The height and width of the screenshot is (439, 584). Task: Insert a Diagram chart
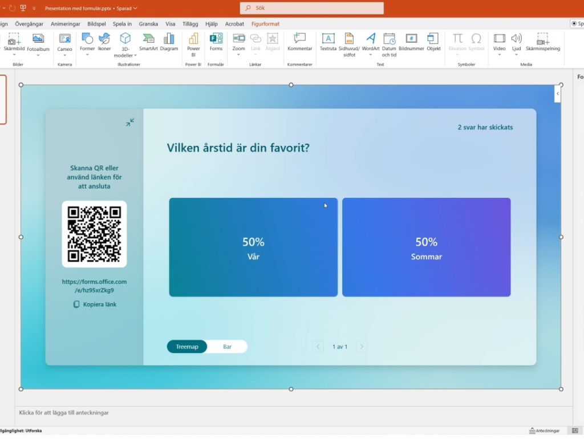coord(169,42)
